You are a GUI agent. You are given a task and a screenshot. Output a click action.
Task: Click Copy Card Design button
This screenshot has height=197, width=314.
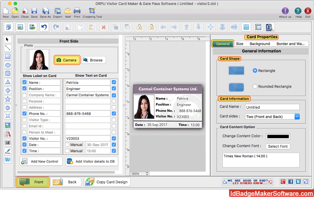(107, 182)
